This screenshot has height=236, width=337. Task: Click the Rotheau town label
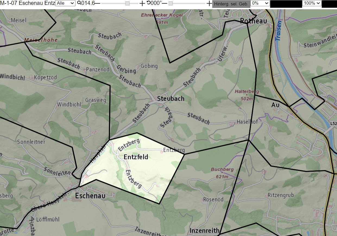click(x=253, y=21)
